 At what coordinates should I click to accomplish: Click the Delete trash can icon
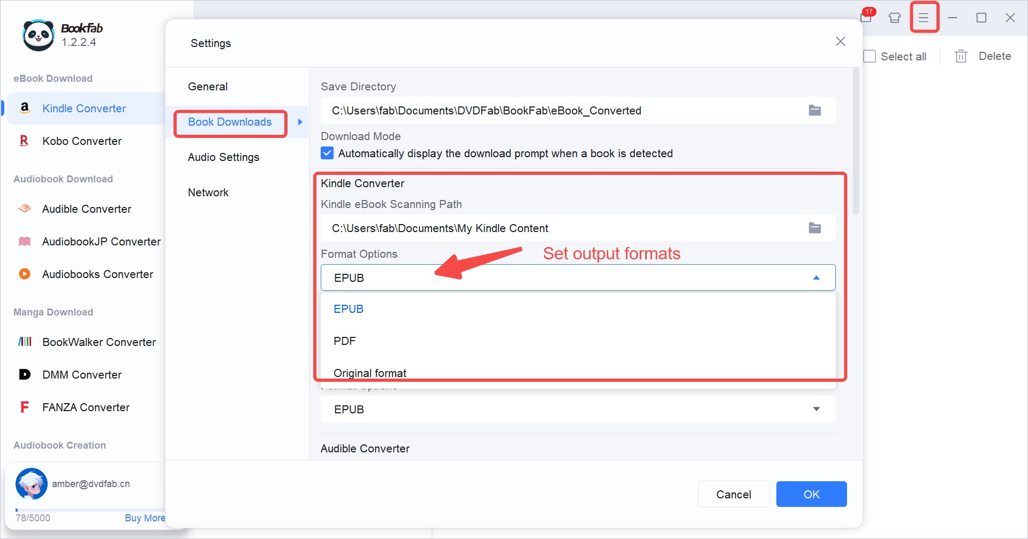point(961,56)
